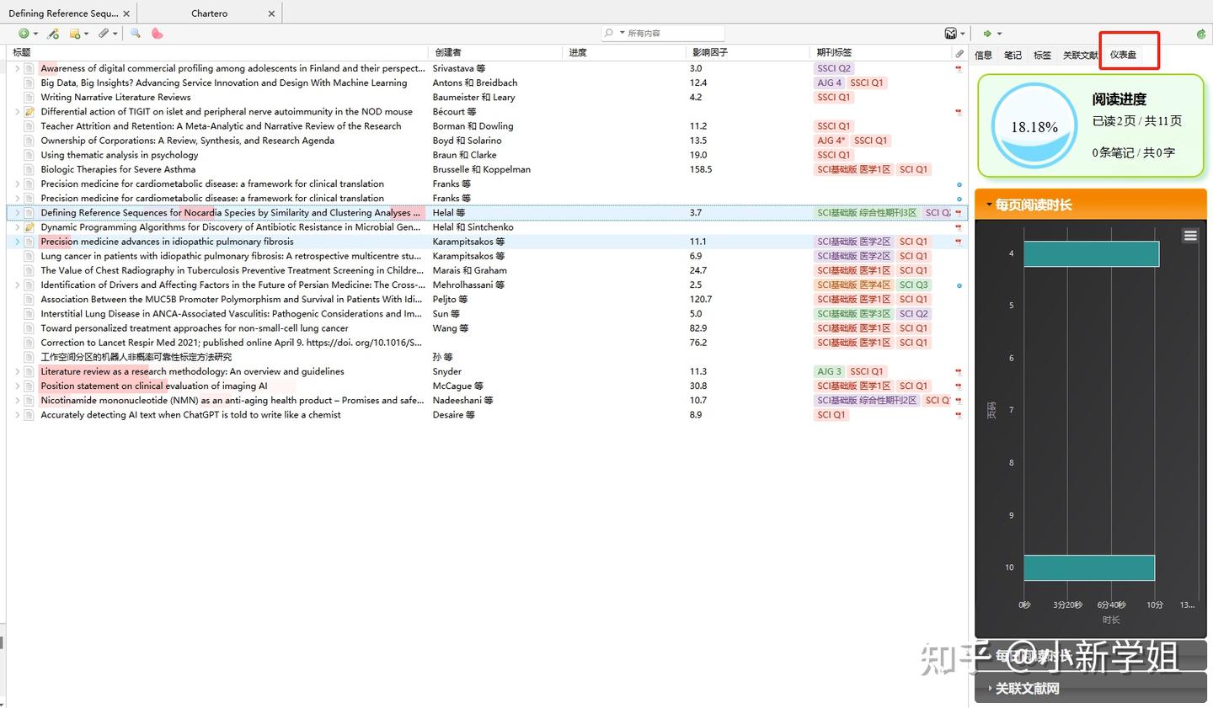The height and width of the screenshot is (708, 1213).
Task: Click the PDF icon on Literature review as a research row
Action: tap(959, 371)
